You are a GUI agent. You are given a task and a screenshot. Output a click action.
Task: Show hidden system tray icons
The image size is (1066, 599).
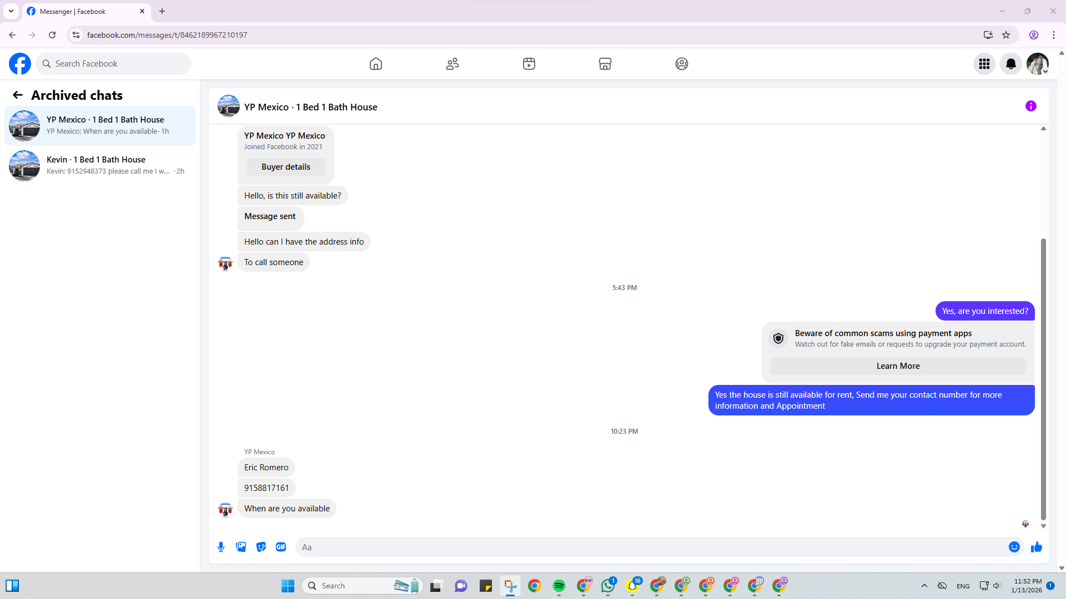(924, 586)
